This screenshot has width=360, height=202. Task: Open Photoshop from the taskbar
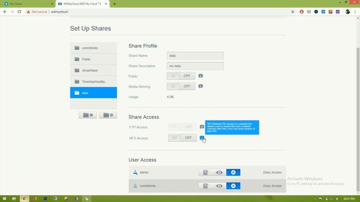tap(45, 199)
